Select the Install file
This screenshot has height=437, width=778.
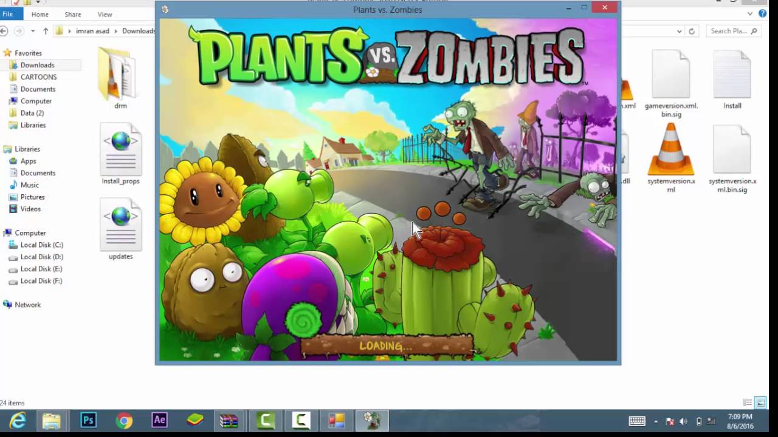(x=732, y=79)
